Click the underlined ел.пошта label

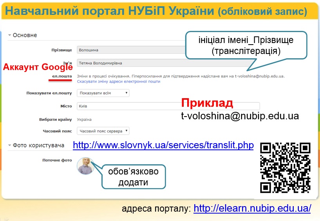point(60,75)
